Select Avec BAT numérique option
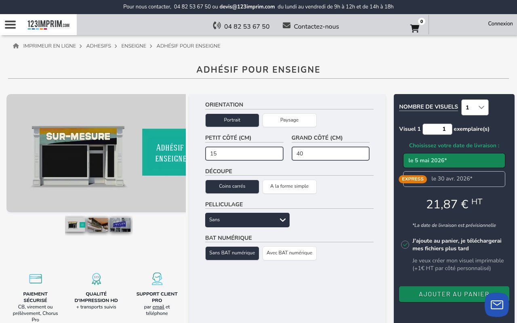The height and width of the screenshot is (323, 517). click(289, 253)
